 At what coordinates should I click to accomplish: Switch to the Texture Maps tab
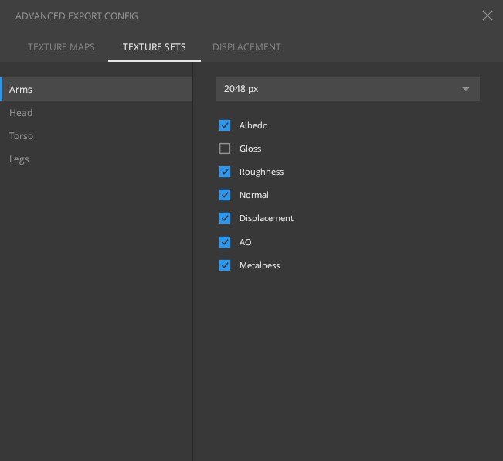61,47
